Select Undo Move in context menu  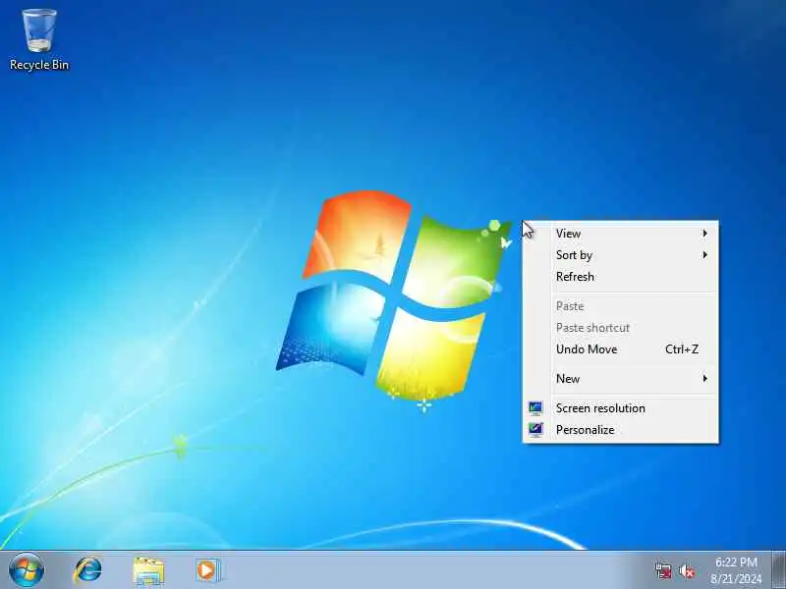click(621, 349)
